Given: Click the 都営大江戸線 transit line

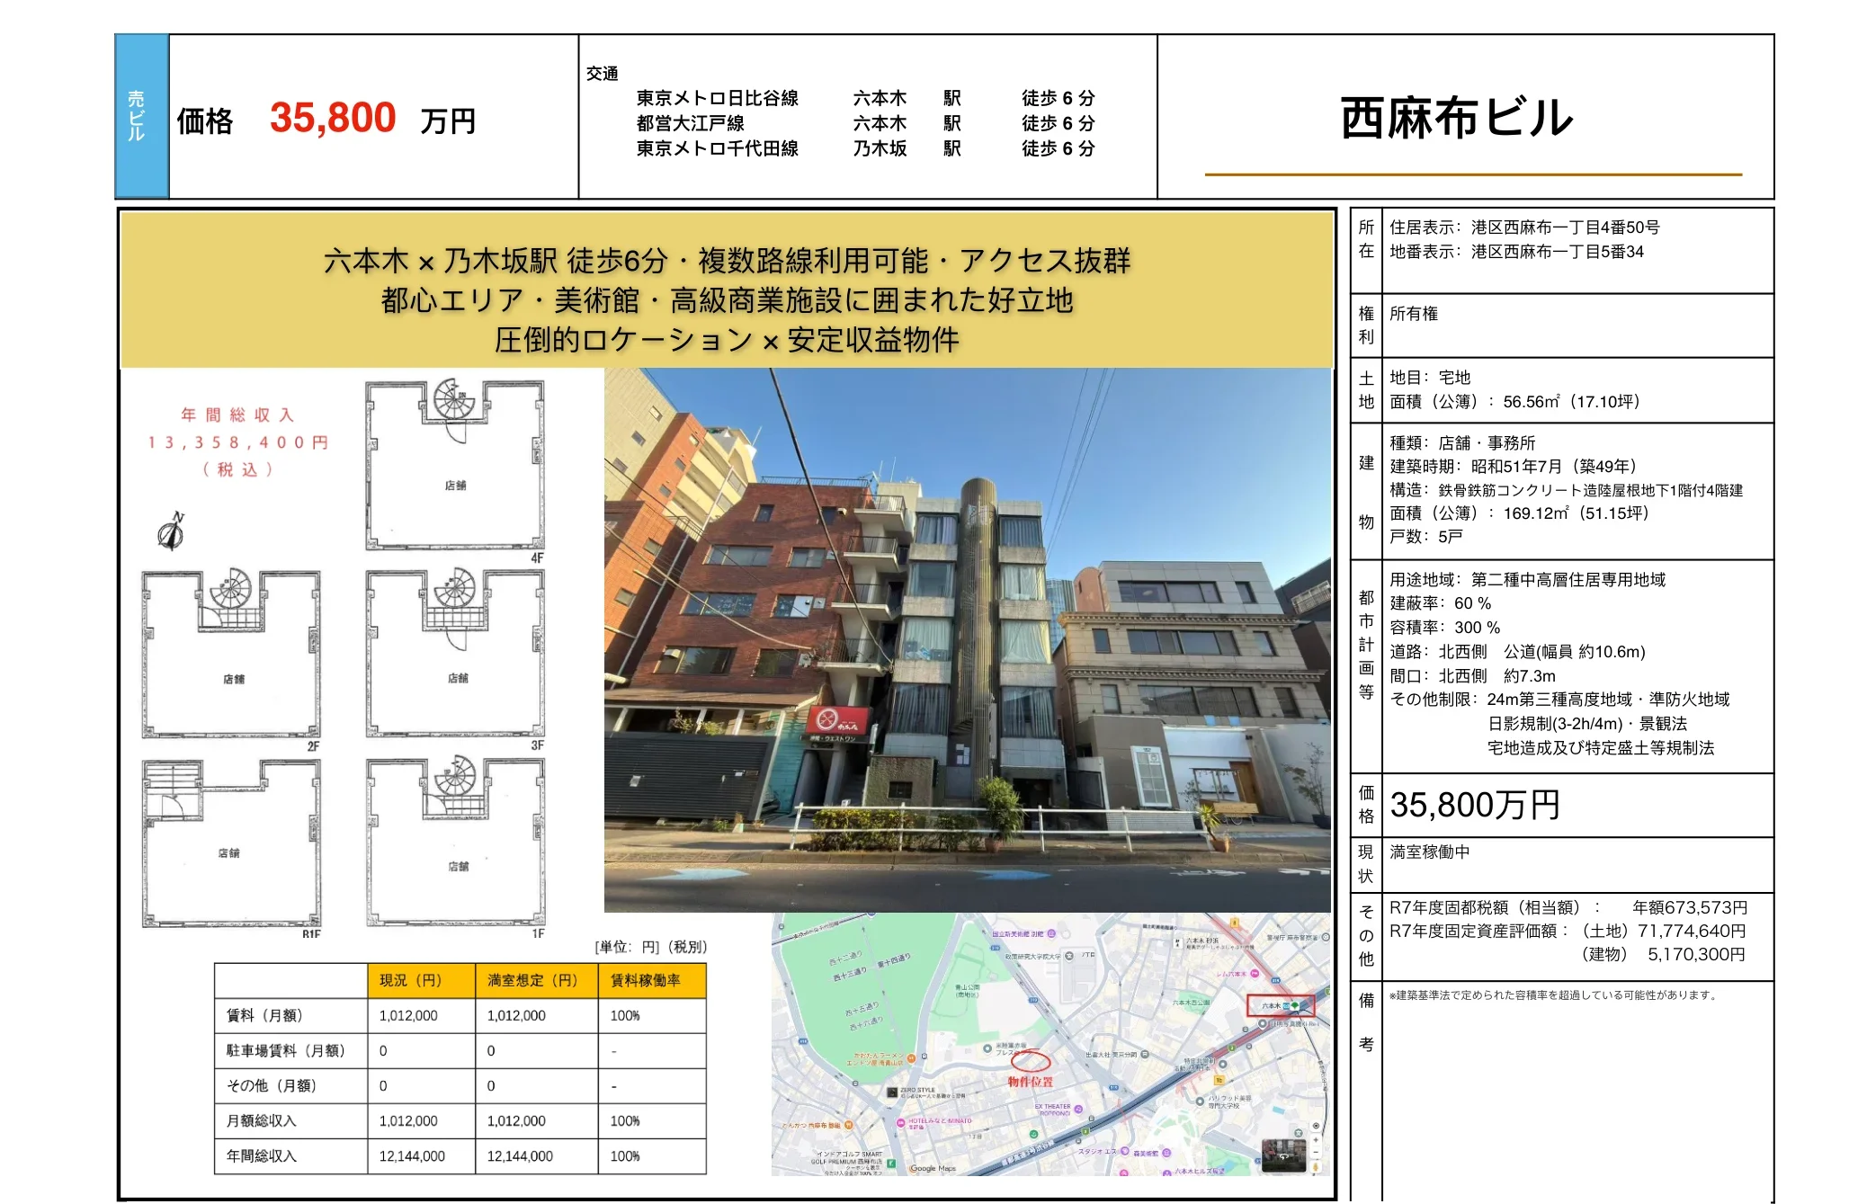Looking at the screenshot, I should pos(690,123).
